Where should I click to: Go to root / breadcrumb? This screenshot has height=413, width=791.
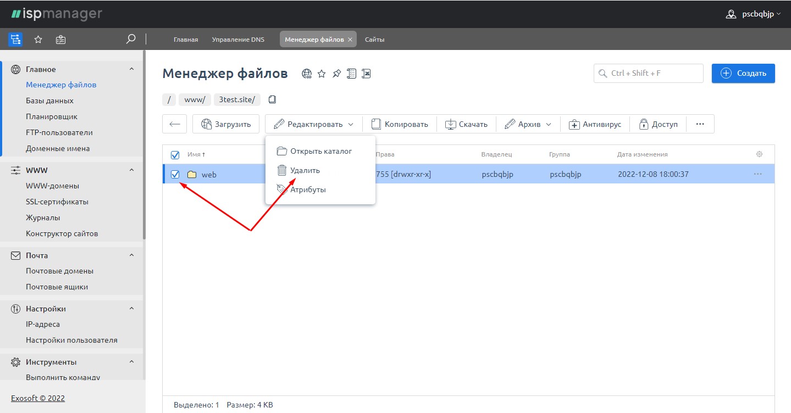click(x=169, y=100)
